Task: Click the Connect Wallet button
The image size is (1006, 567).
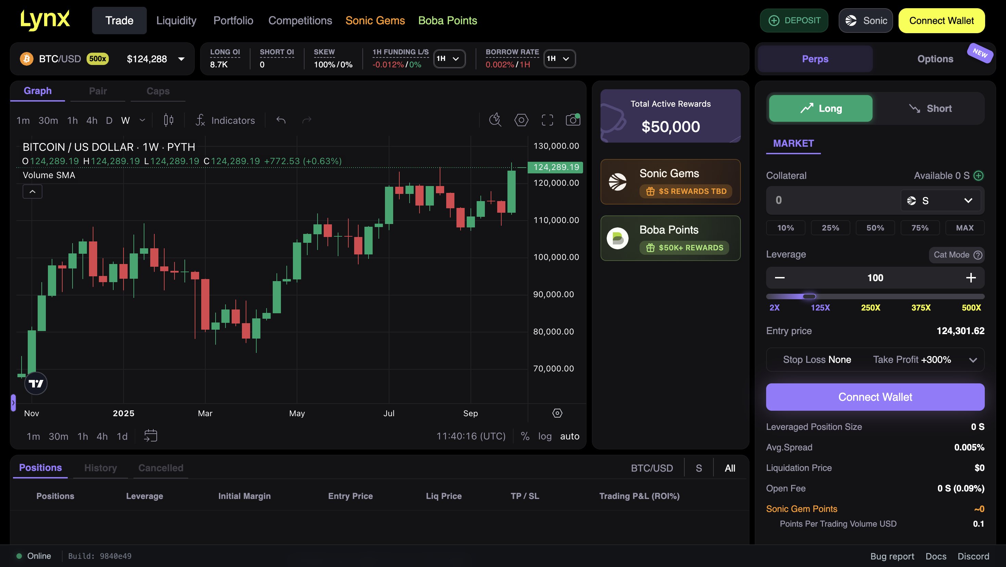Action: click(x=941, y=20)
